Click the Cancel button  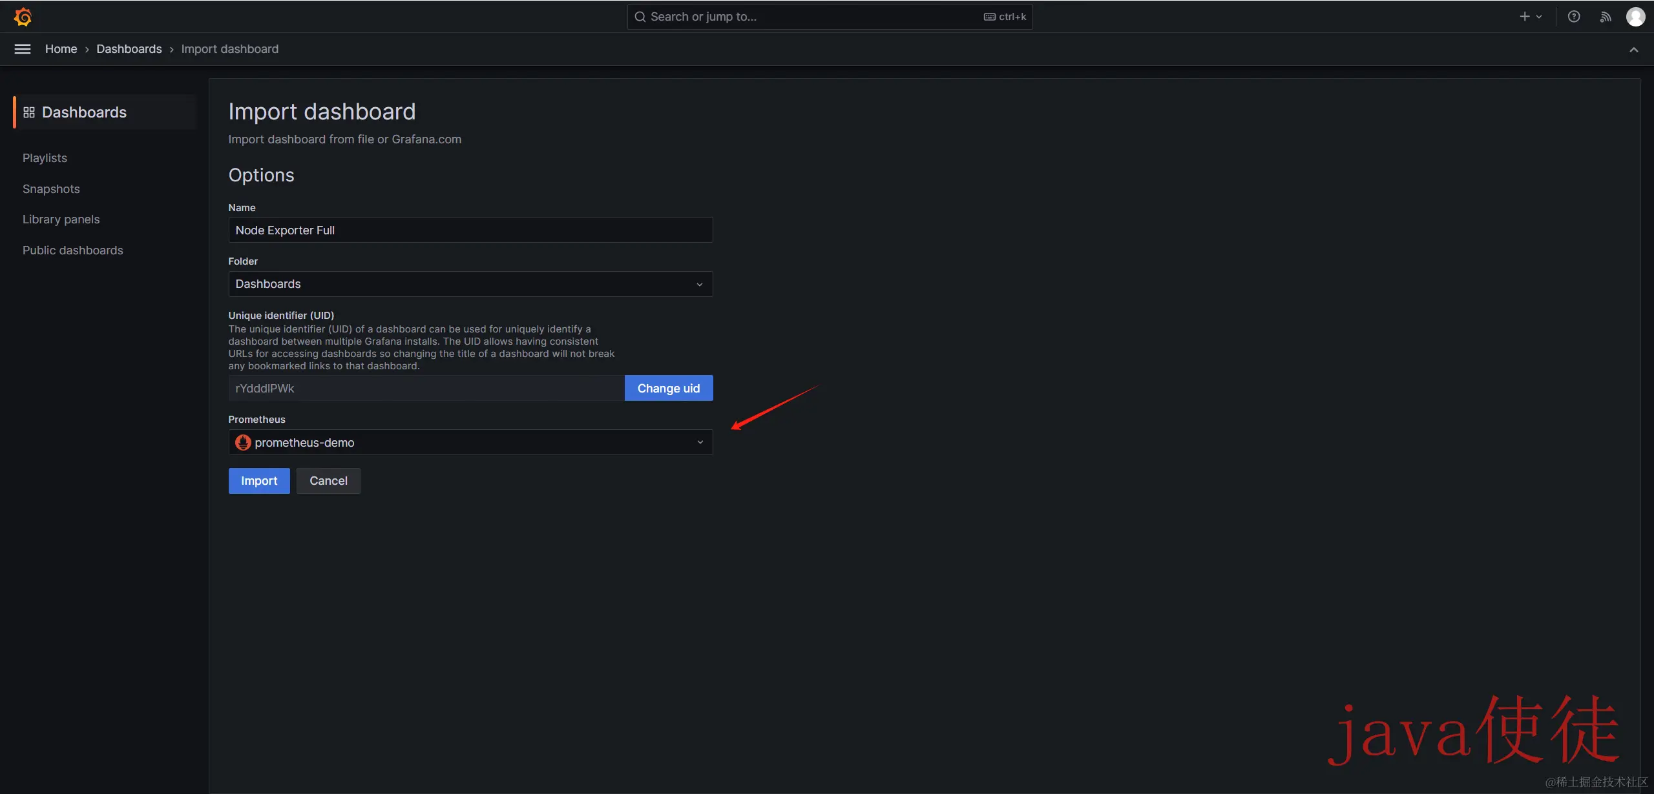pos(328,481)
